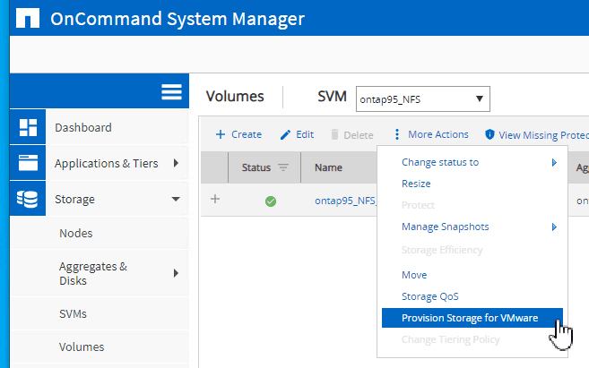
Task: Open the More Actions menu label
Action: (438, 134)
